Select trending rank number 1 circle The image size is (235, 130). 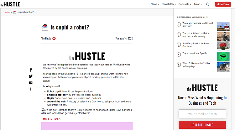pos(179,24)
